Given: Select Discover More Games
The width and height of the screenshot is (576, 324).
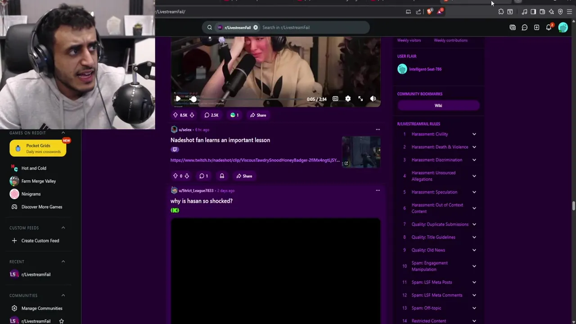Looking at the screenshot, I should [42, 207].
